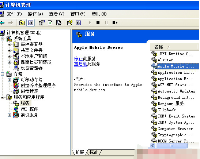Expand the 事件查看器 tree node
Viewport: 200px width, 159px height.
pyautogui.click(x=9, y=44)
